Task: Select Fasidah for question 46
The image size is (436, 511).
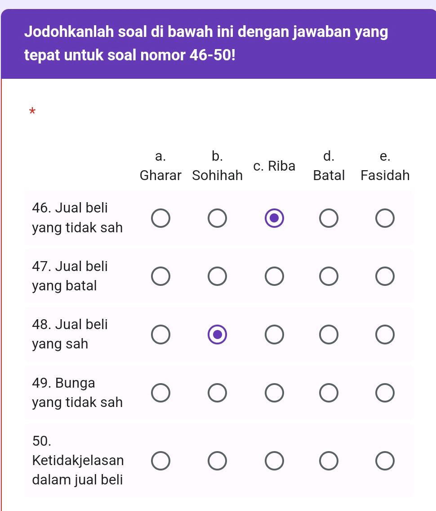Action: point(384,217)
